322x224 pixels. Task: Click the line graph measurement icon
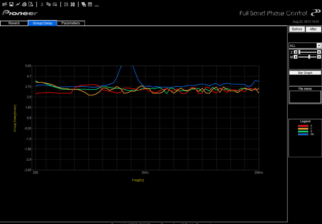pos(18,4)
